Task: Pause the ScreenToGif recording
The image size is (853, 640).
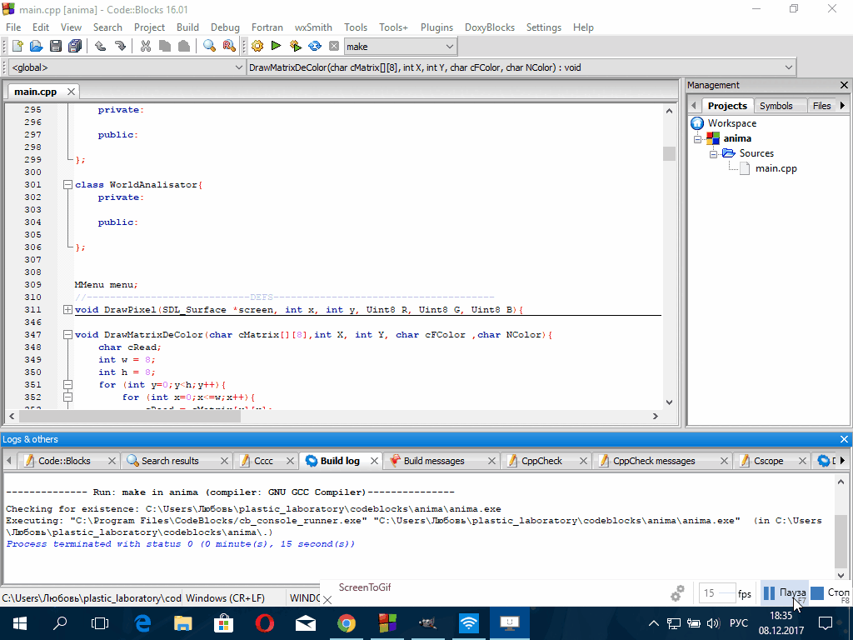Action: point(785,592)
